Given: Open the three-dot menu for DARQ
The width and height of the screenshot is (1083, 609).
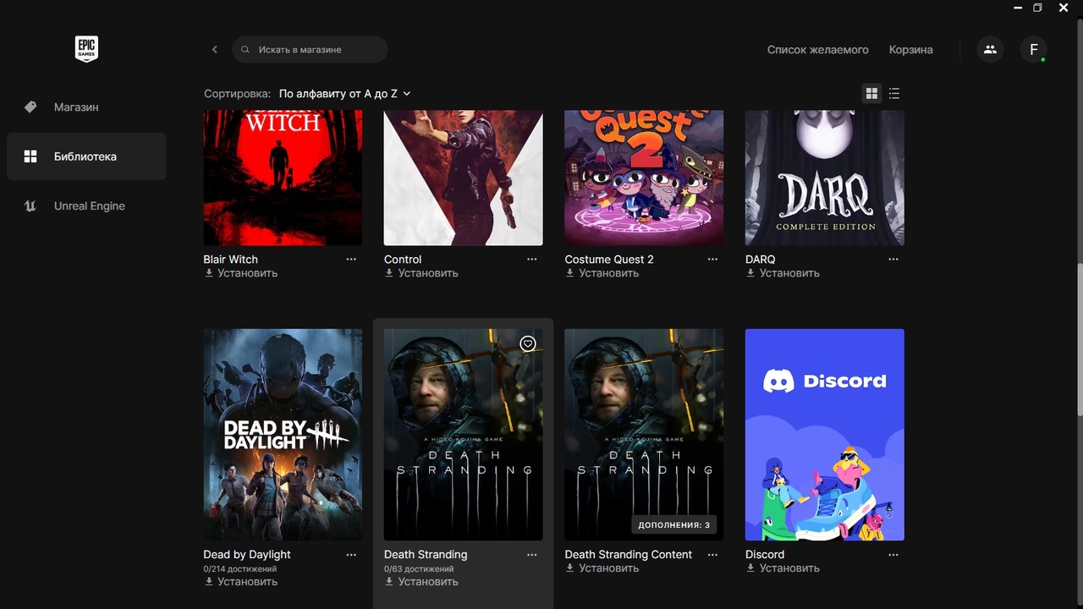Looking at the screenshot, I should tap(893, 260).
